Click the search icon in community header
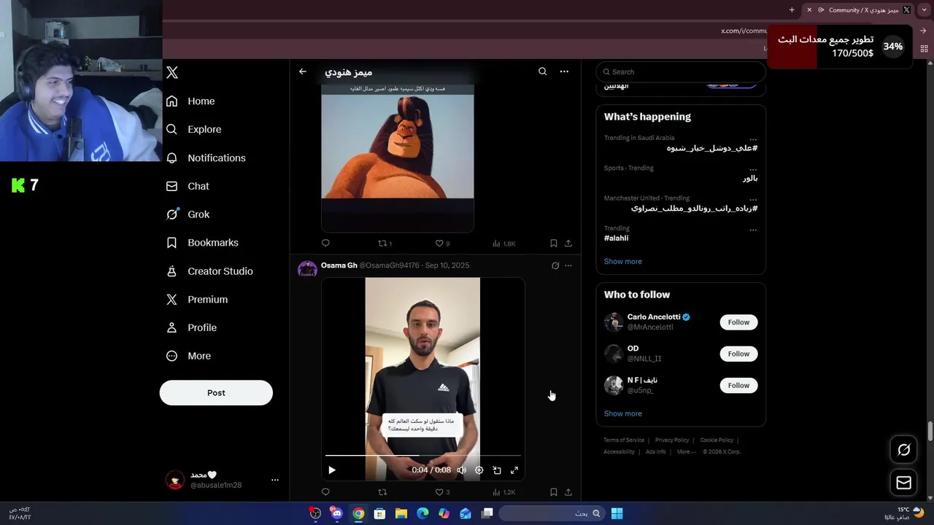 click(542, 71)
